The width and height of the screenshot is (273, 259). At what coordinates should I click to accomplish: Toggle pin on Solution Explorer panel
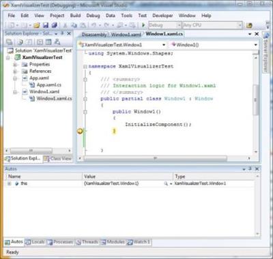pos(62,33)
